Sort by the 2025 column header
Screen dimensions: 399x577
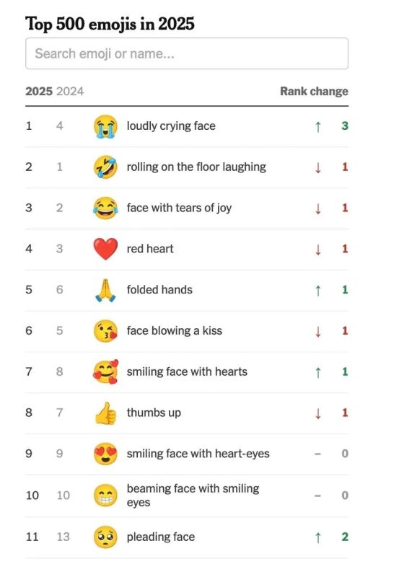(x=39, y=92)
